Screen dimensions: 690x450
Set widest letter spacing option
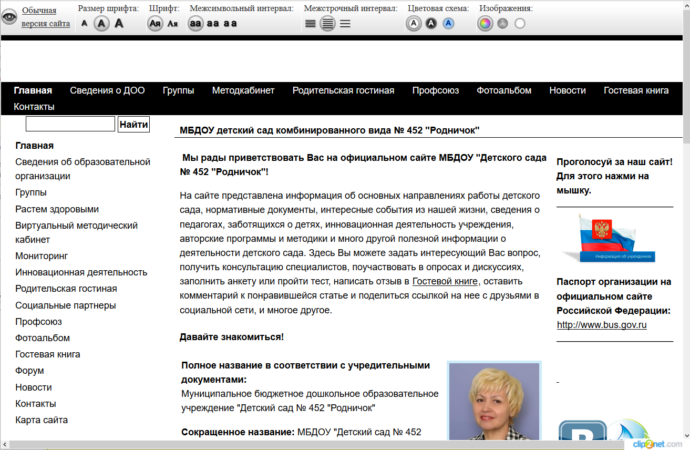click(230, 23)
